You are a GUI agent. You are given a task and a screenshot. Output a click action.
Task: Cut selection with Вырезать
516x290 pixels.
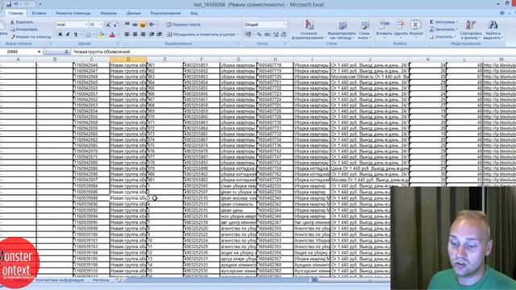[22, 22]
